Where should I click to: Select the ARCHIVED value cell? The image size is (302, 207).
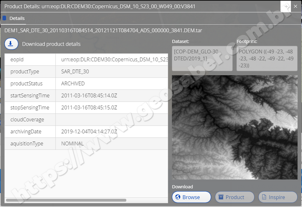point(112,84)
